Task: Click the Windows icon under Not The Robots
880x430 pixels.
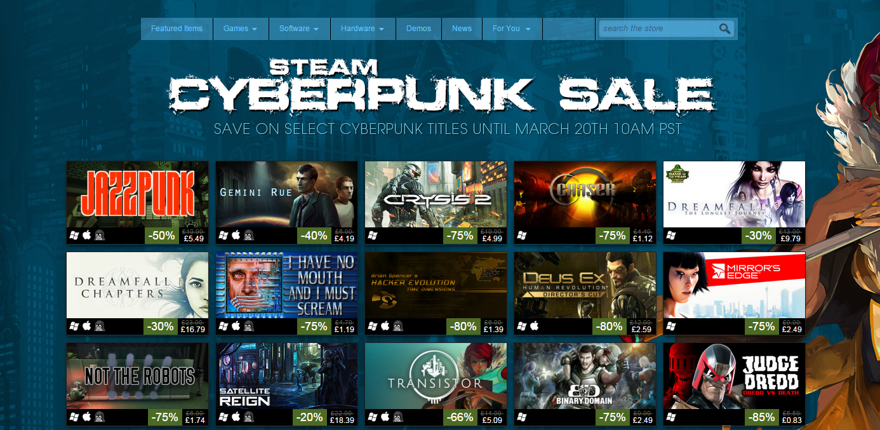Action: [74, 417]
